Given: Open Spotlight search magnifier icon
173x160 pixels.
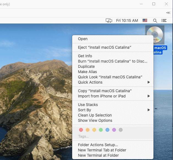Looking at the screenshot, I should (x=155, y=21).
